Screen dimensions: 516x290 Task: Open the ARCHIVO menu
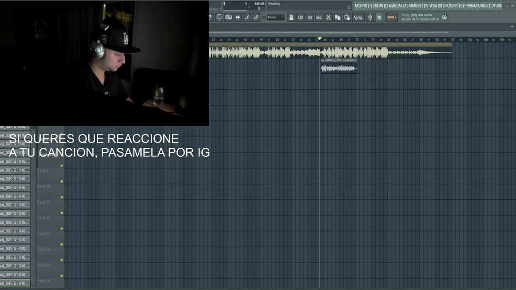point(363,6)
